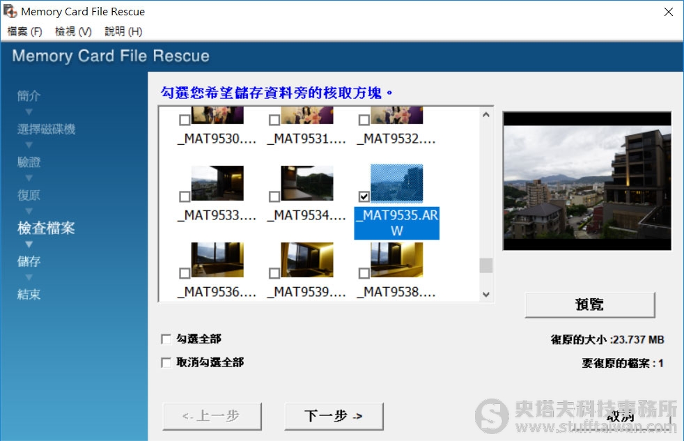Tick the checkbox for _MAT9531
Viewport: 684px width, 441px height.
coord(274,120)
